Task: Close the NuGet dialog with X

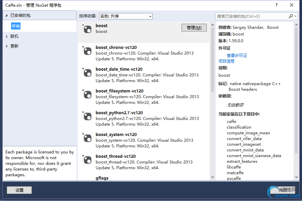Action: (x=291, y=5)
